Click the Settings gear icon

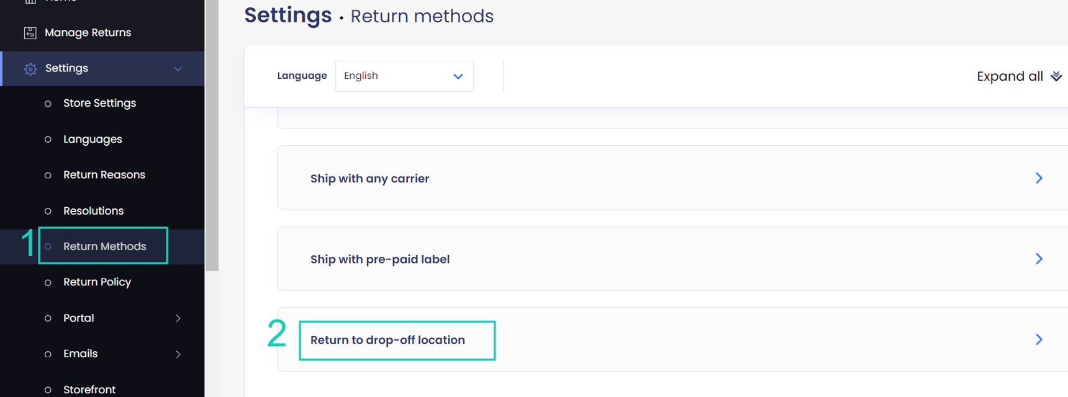click(30, 69)
